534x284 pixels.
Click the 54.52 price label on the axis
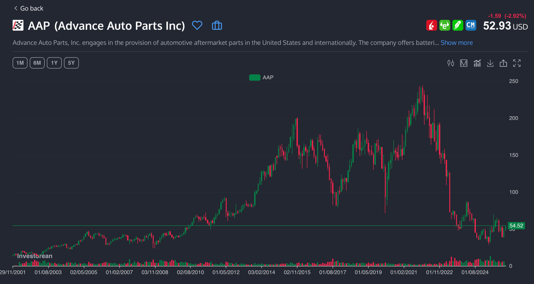point(516,226)
